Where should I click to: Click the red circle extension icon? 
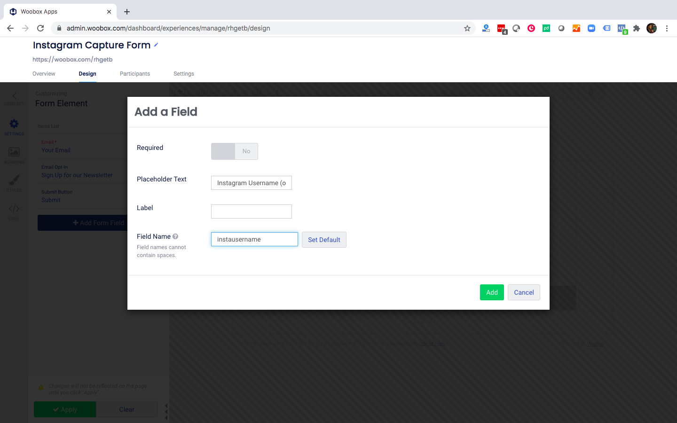coord(531,28)
